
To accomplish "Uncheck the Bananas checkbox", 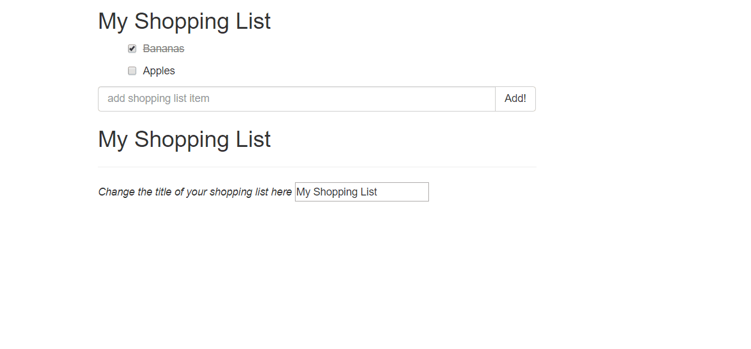I will tap(132, 49).
